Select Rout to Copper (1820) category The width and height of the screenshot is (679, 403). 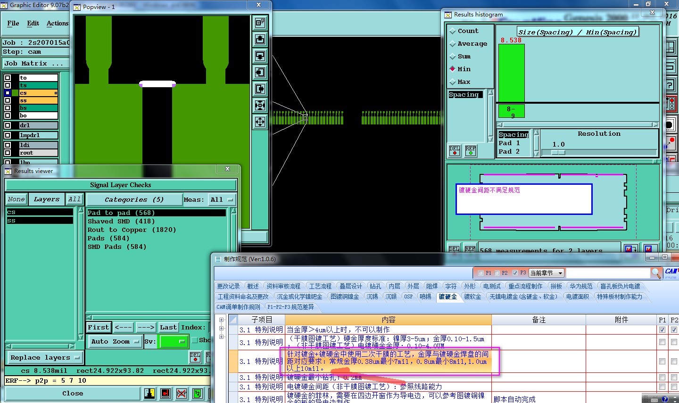coord(132,230)
